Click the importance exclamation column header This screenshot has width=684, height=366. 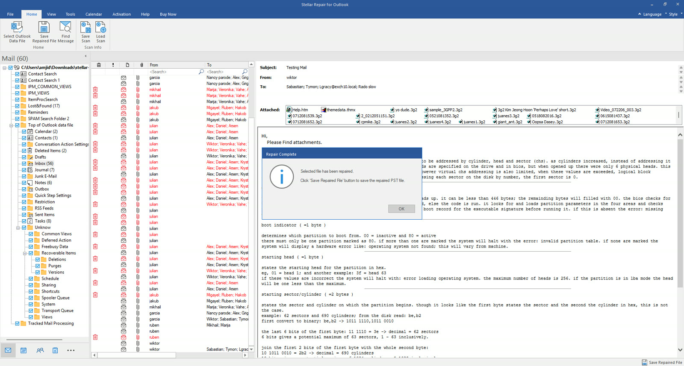point(113,65)
